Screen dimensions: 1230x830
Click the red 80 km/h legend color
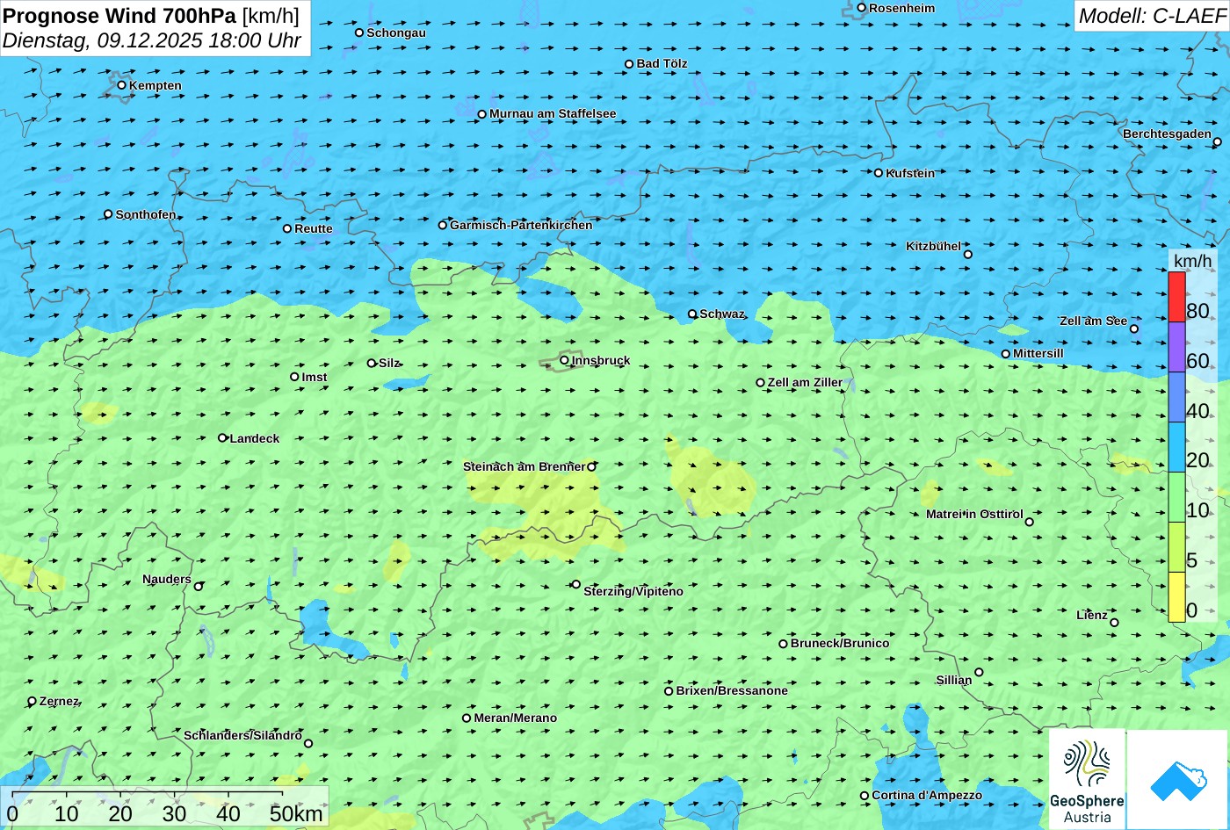tap(1176, 297)
